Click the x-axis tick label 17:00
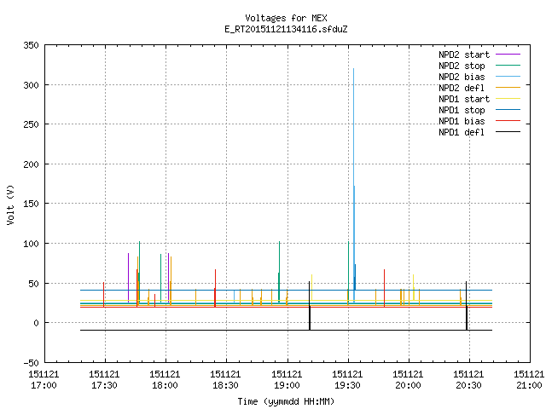Image resolution: width=546 pixels, height=409 pixels. pos(44,385)
